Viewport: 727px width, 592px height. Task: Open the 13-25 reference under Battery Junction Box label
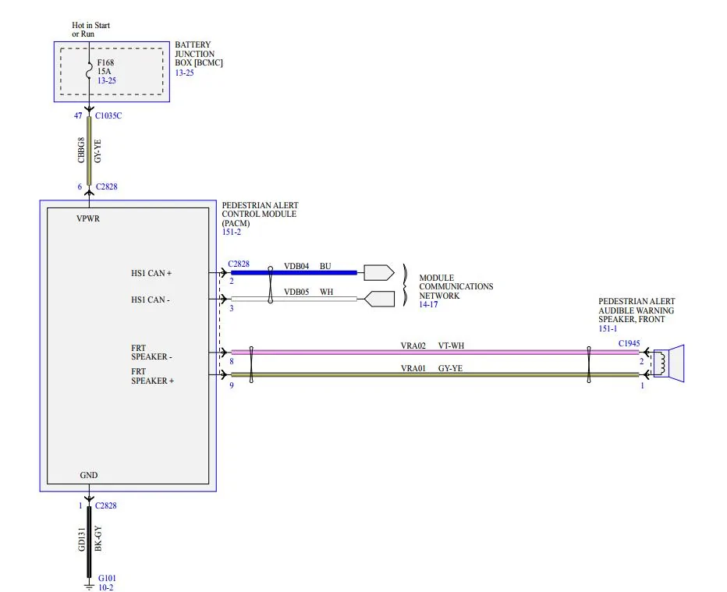coord(185,73)
